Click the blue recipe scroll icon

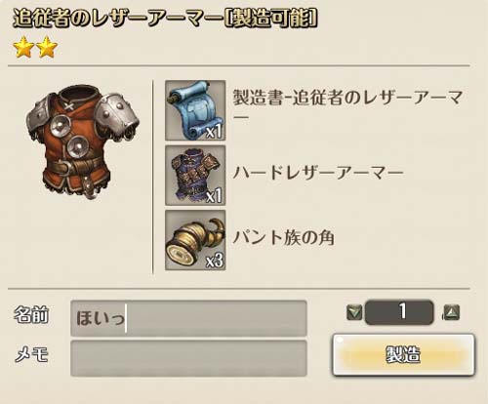195,110
